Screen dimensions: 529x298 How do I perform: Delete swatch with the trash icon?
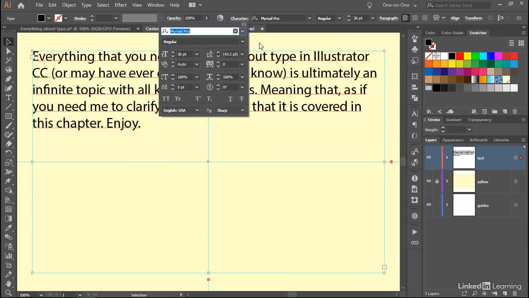tap(515, 111)
